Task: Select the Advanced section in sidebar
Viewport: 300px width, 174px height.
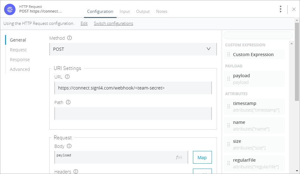Action: pyautogui.click(x=20, y=69)
